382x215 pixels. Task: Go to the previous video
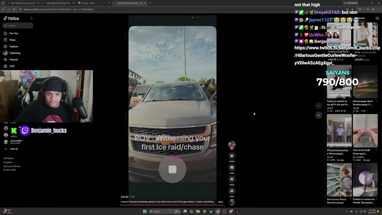click(318, 105)
